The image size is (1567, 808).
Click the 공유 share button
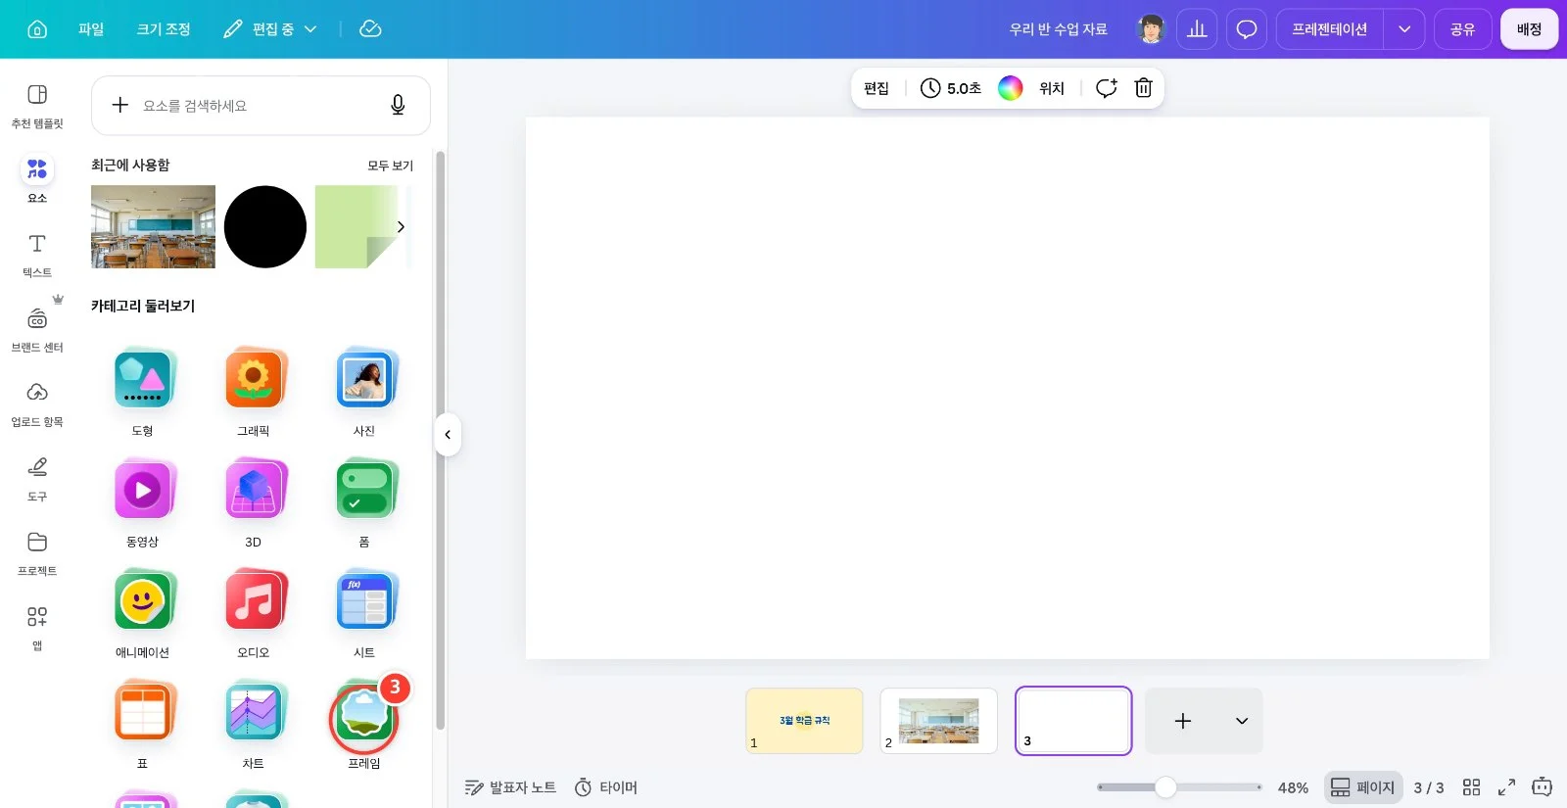click(x=1462, y=29)
